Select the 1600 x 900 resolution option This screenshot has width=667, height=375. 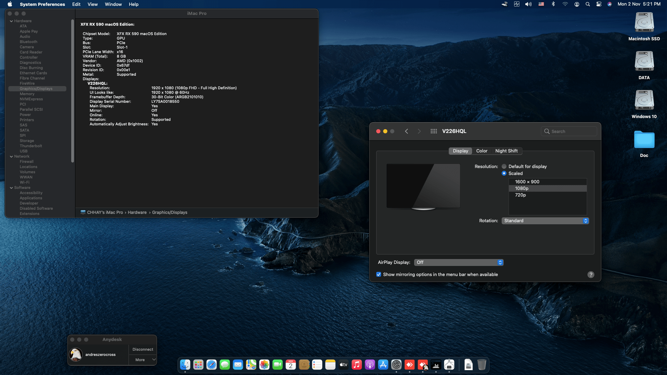527,182
